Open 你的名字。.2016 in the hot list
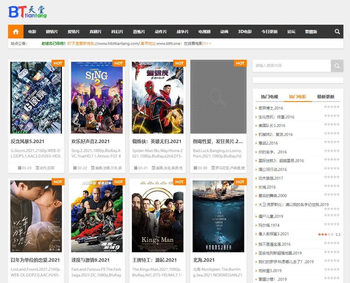 273,152
